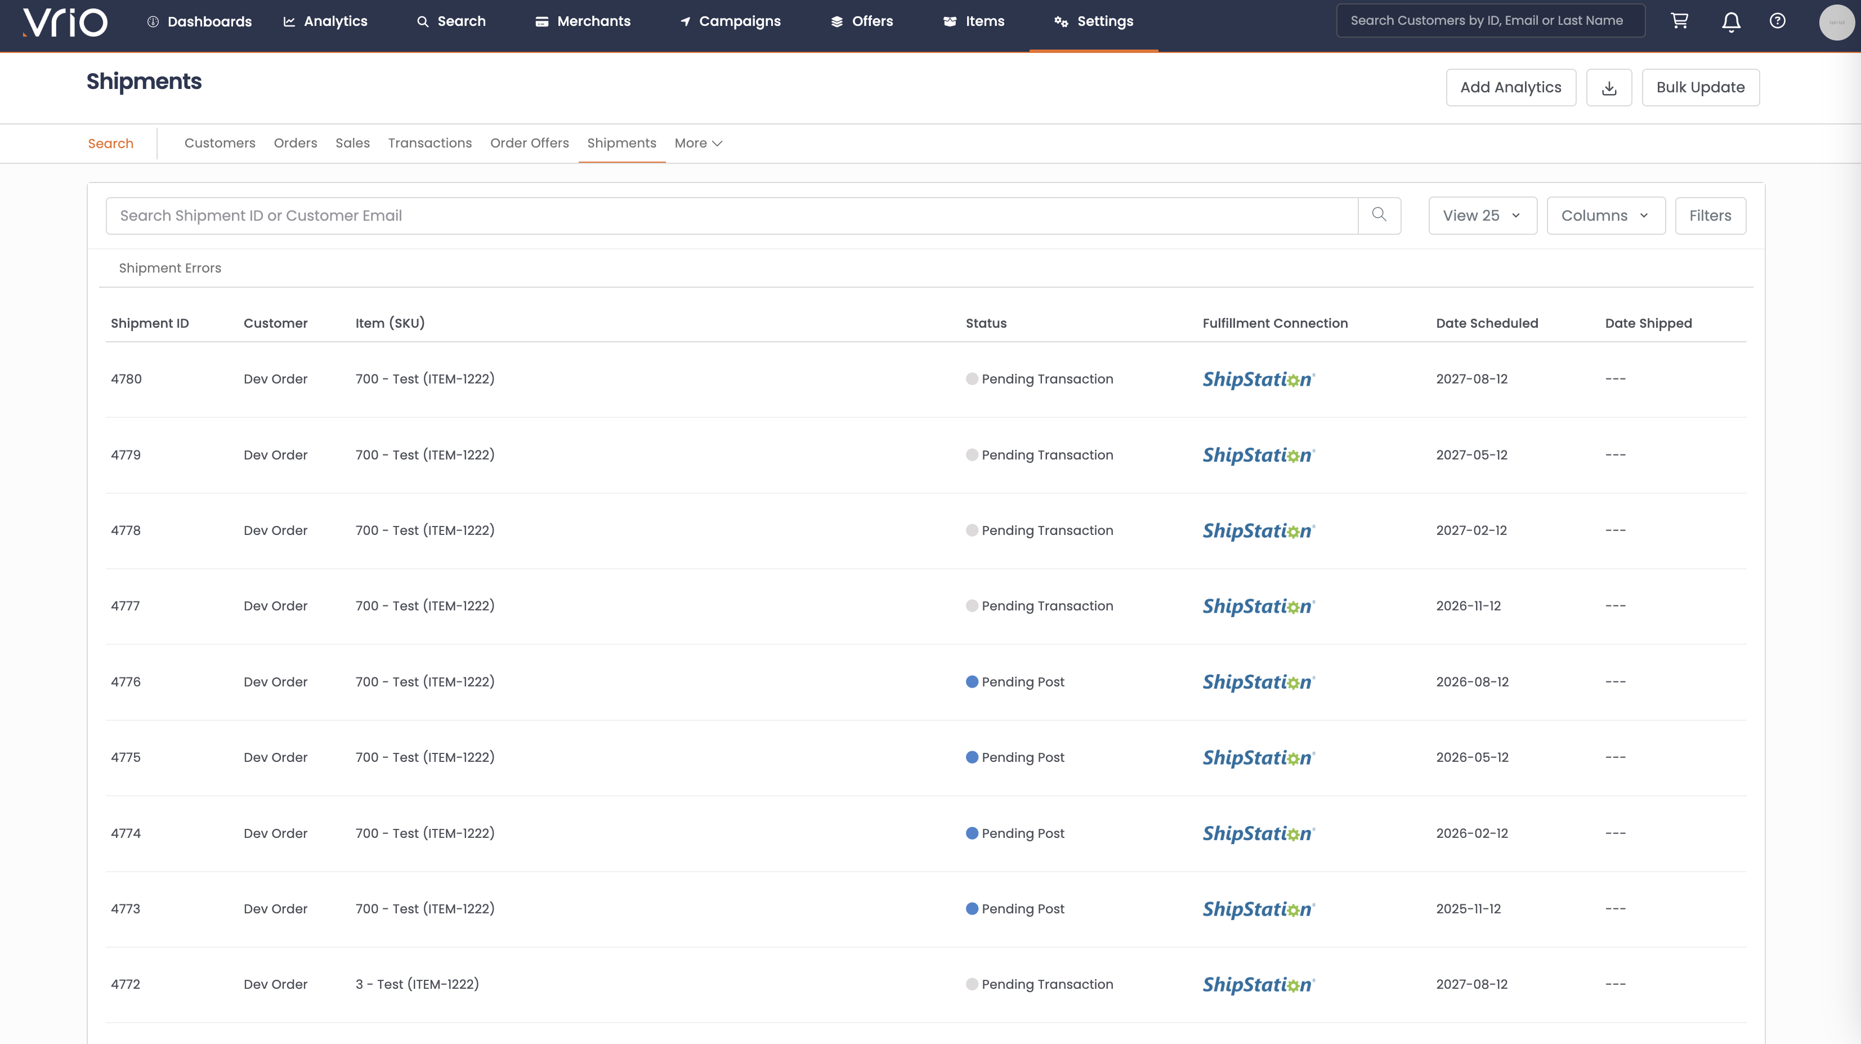Screen dimensions: 1861x1044
Task: Click the notifications bell icon
Action: pyautogui.click(x=1731, y=21)
